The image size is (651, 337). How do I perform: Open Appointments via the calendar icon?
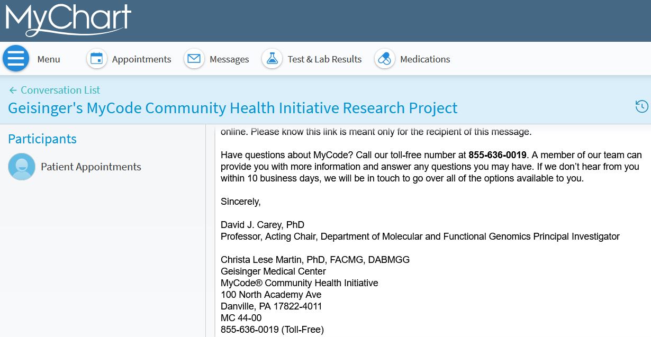click(96, 59)
